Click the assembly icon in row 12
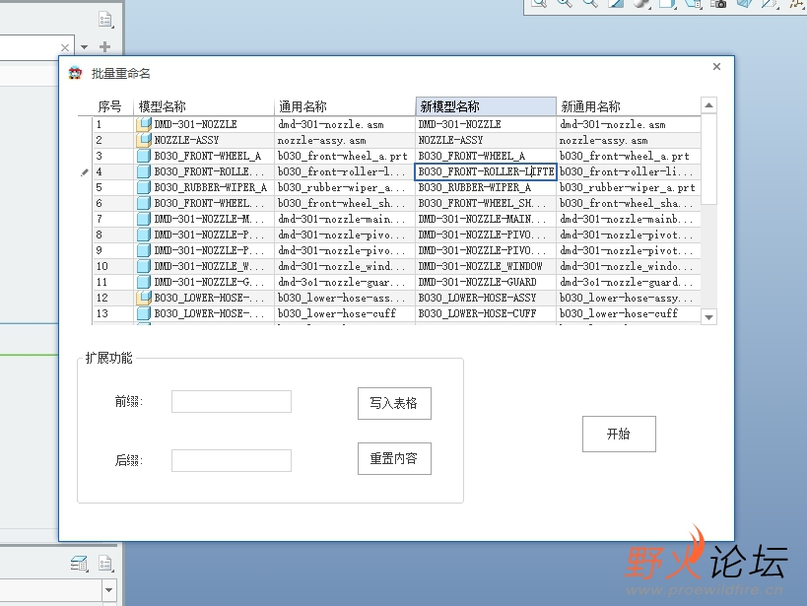This screenshot has width=807, height=606. point(144,298)
